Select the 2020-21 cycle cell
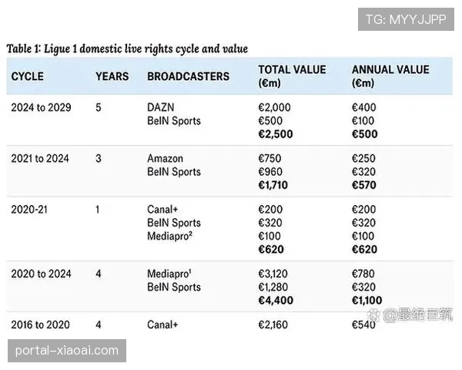462x370 pixels. click(31, 210)
